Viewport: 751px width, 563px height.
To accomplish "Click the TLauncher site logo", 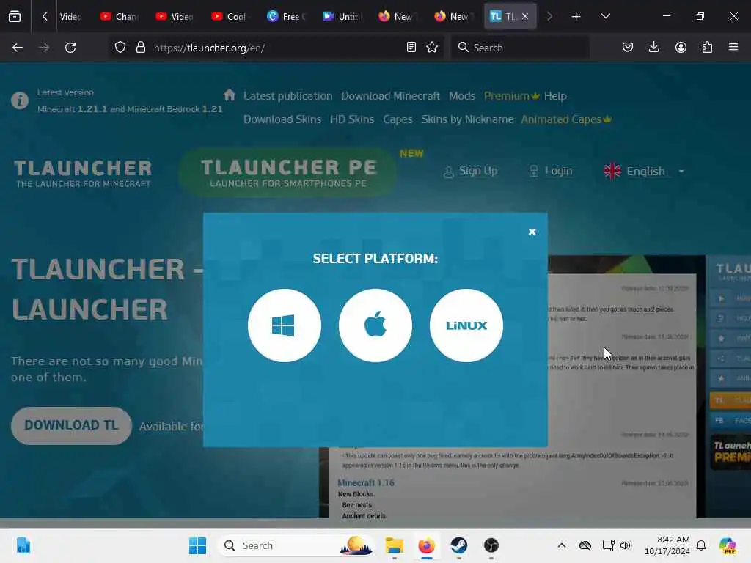I will 83,173.
